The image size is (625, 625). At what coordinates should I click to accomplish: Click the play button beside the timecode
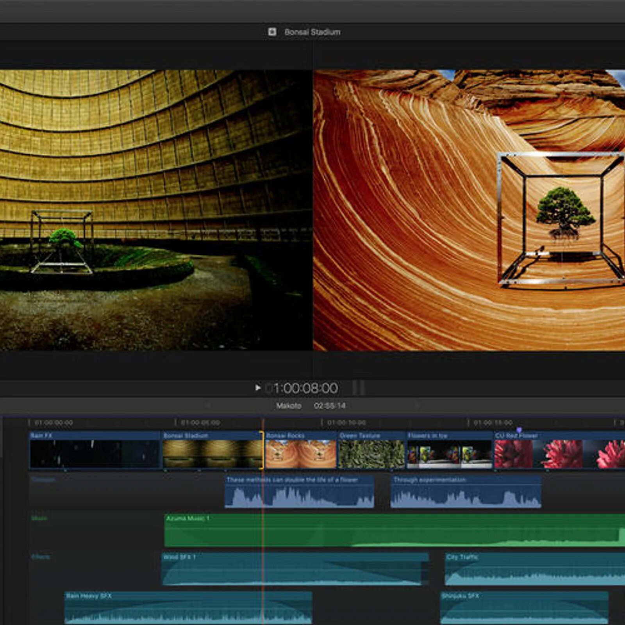coord(257,387)
